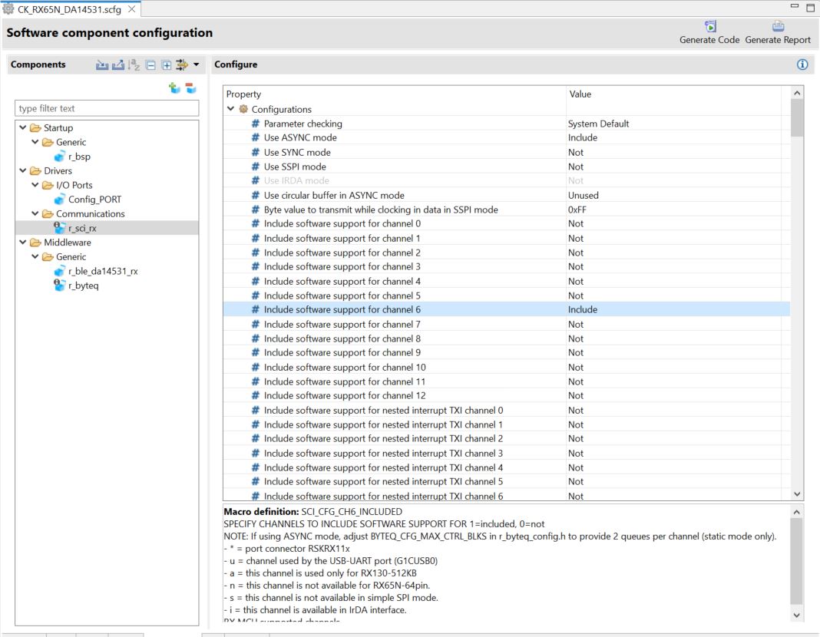Screen dimensions: 820x637
Task: Close the CK_RX65N_DA14531.scfg tab
Action: point(132,9)
